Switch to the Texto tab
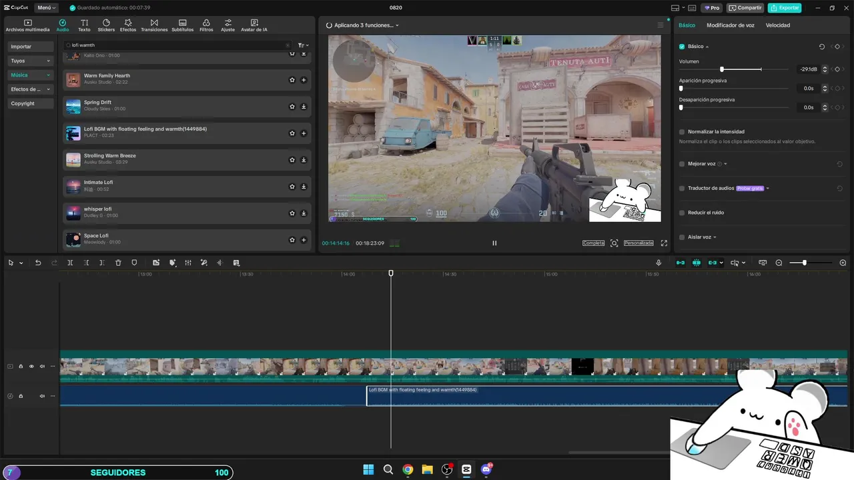Viewport: 854px width, 480px height. [x=84, y=25]
